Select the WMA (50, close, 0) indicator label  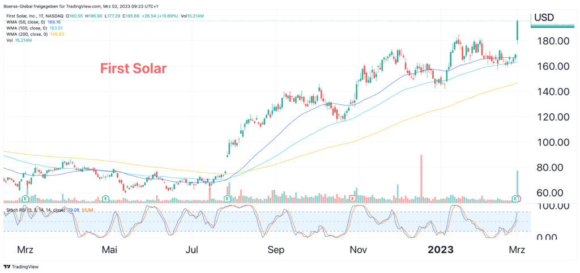[x=25, y=22]
